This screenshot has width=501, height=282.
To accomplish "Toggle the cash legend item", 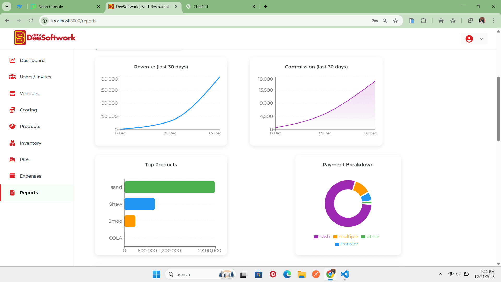I will pos(322,237).
